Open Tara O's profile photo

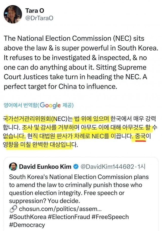coord(13,14)
